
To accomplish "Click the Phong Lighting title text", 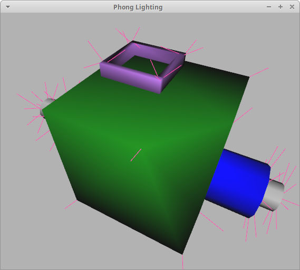I will tap(138, 7).
